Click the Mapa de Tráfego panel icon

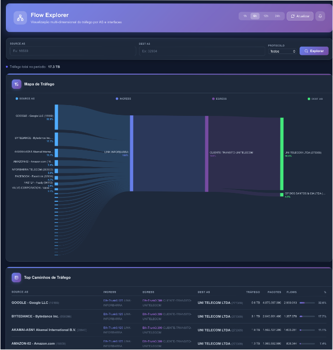tap(17, 84)
